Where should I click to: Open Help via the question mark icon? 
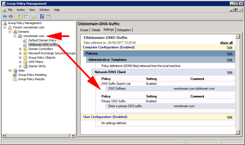click(x=42, y=16)
